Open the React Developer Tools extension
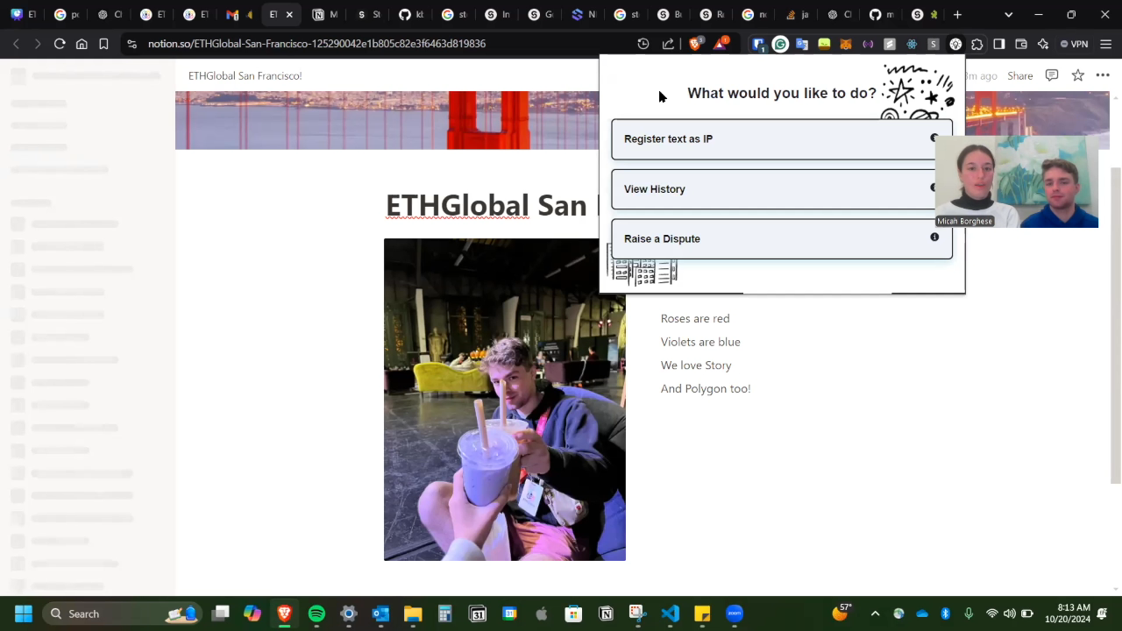 tap(912, 44)
